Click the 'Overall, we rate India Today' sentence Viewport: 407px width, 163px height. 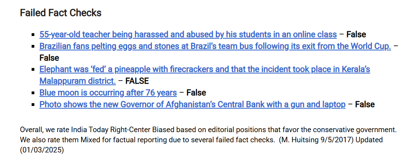coord(209,129)
